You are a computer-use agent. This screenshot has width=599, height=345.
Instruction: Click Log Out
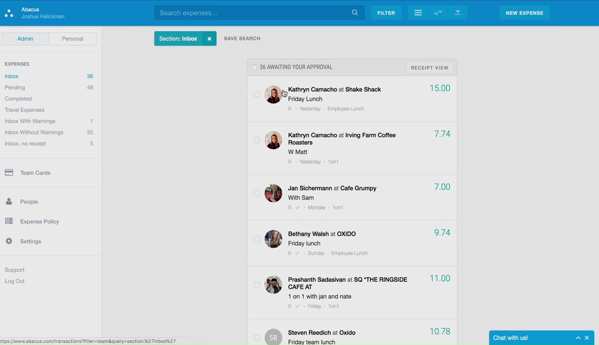click(x=15, y=281)
